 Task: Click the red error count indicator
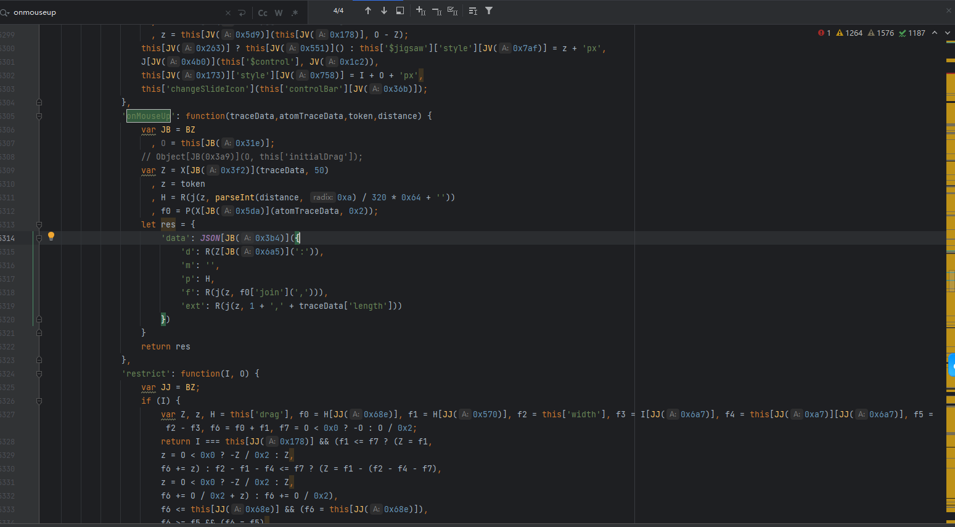coord(824,33)
